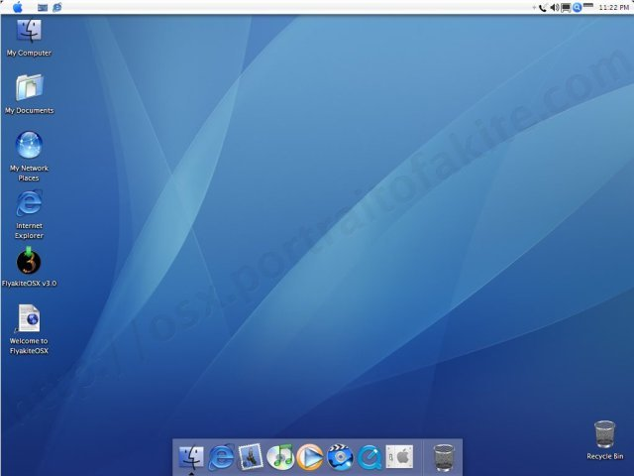Select the Recycle Bin on the desktop
This screenshot has height=476, width=634.
[604, 434]
